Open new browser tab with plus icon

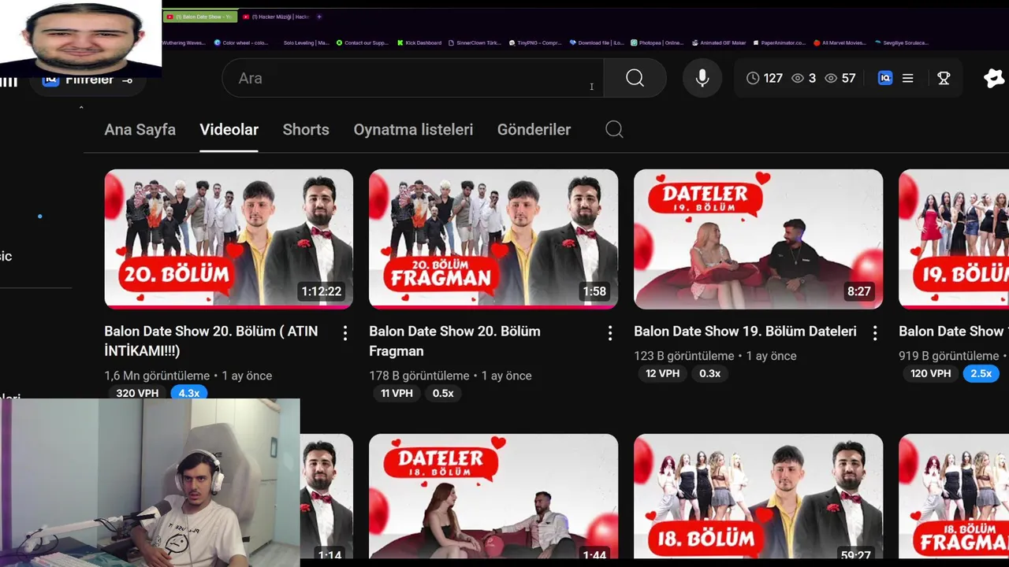319,17
